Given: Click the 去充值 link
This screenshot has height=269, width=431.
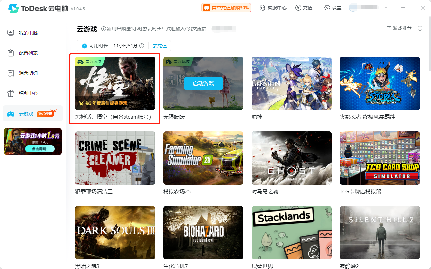Looking at the screenshot, I should (x=160, y=46).
